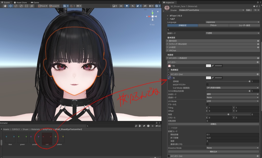Switch to the Asset Store tab

coord(20,2)
